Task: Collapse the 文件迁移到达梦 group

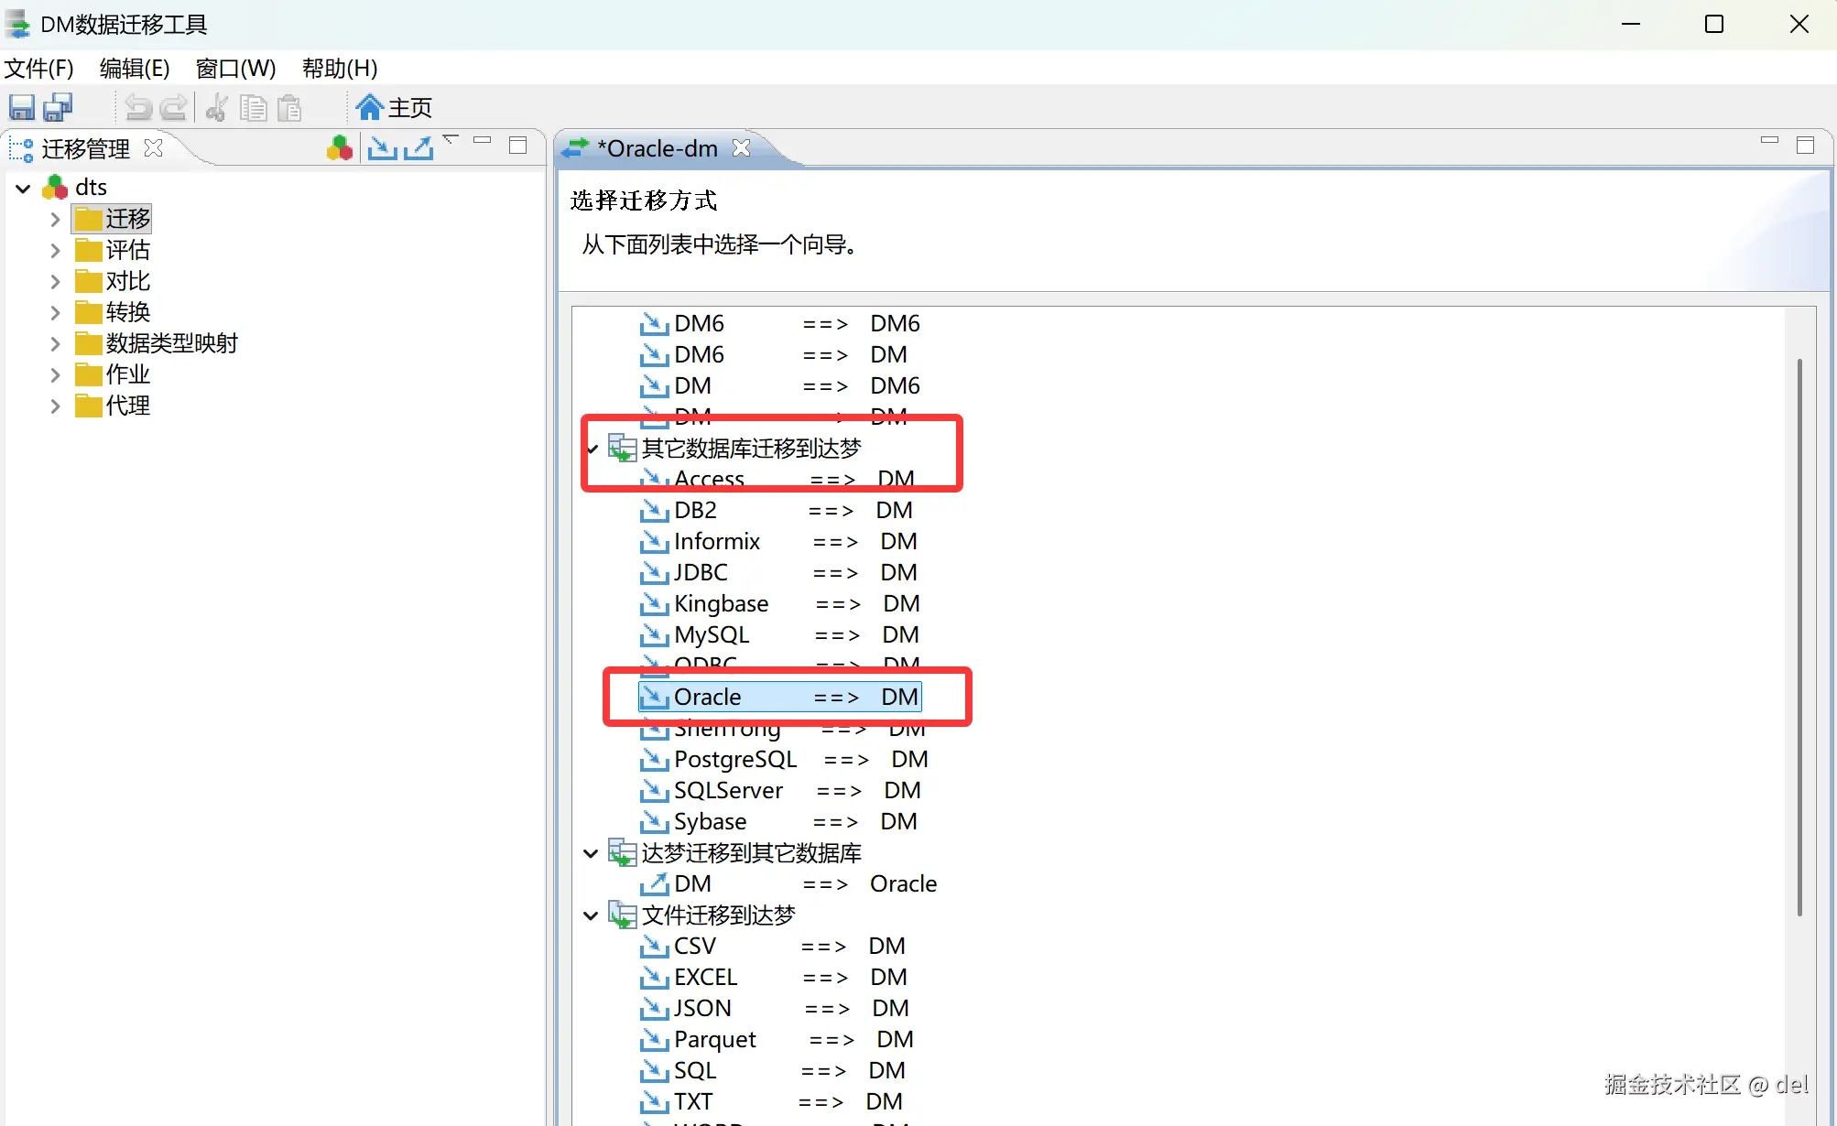Action: (x=591, y=915)
